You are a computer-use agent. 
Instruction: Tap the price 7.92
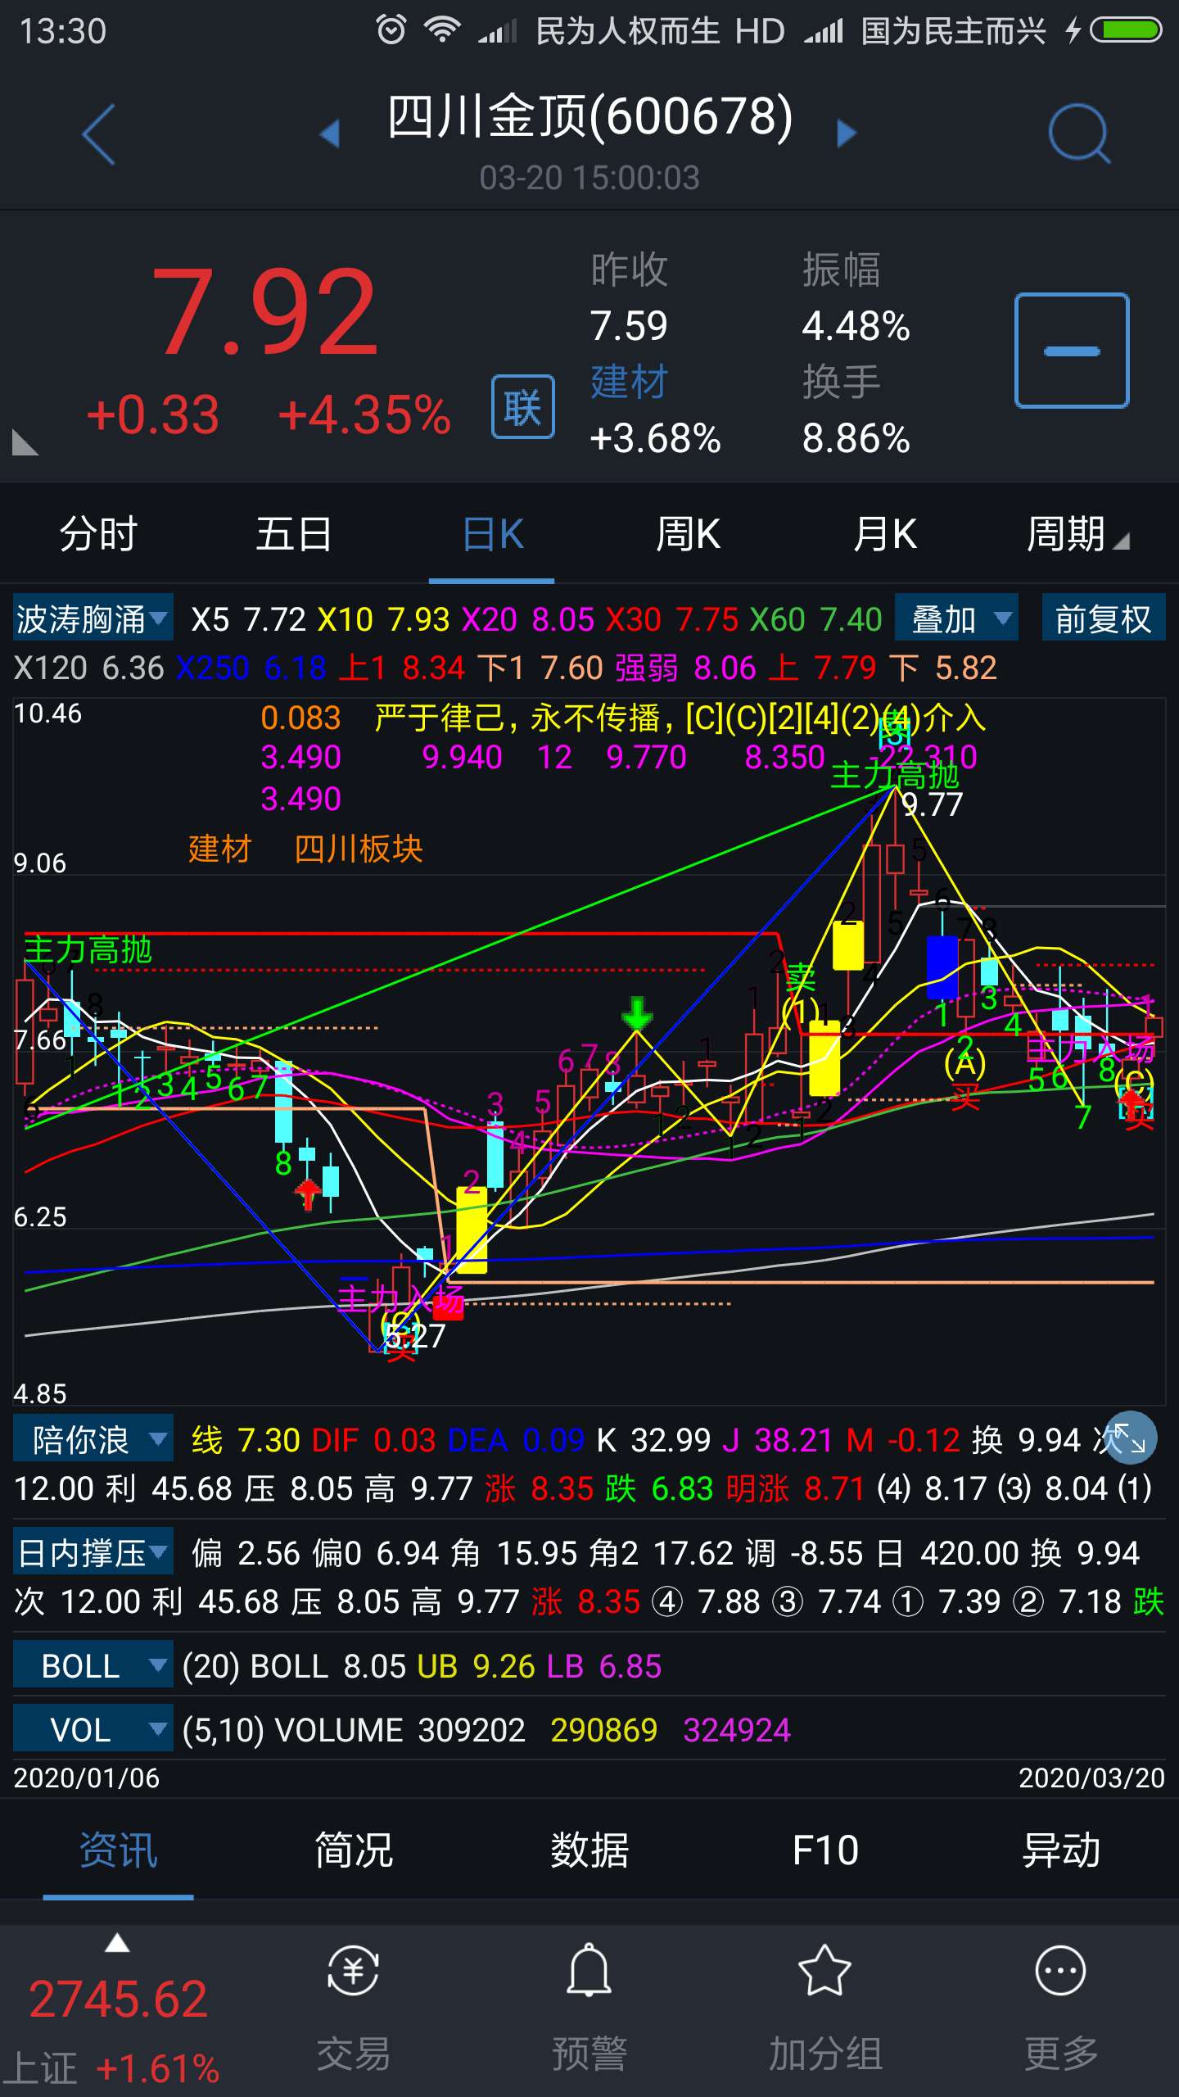point(264,312)
